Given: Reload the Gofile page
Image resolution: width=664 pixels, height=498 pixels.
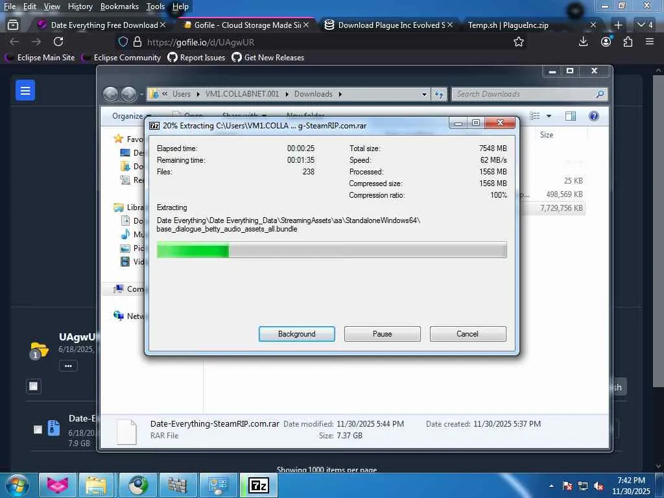Looking at the screenshot, I should click(58, 41).
